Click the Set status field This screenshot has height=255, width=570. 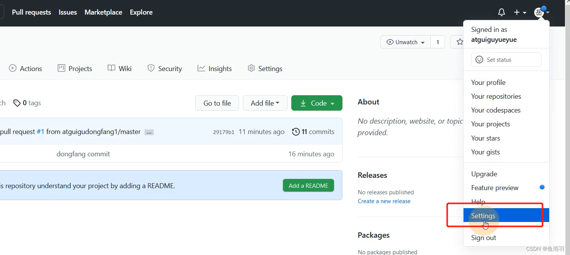point(506,60)
